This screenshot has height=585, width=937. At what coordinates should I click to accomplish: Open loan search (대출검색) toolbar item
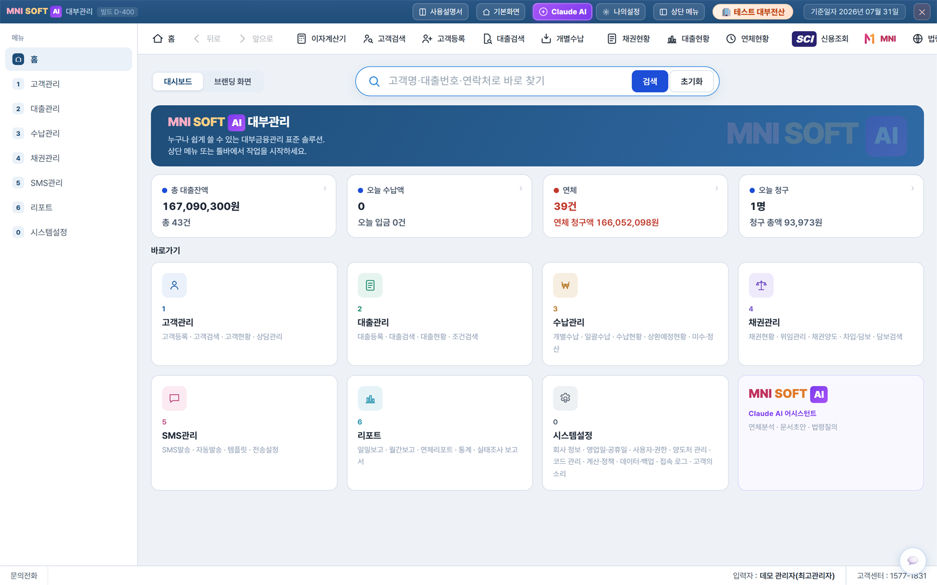(x=503, y=38)
